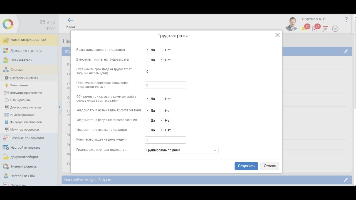Close the Трудозатраты dialog
Image resolution: width=356 pixels, height=200 pixels.
[x=277, y=35]
